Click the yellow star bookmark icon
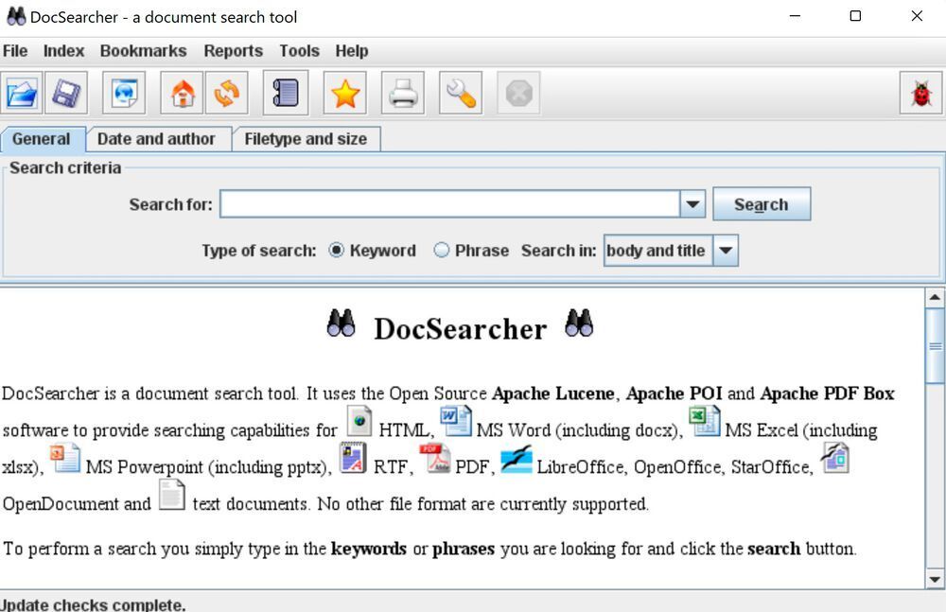The image size is (946, 612). tap(345, 93)
